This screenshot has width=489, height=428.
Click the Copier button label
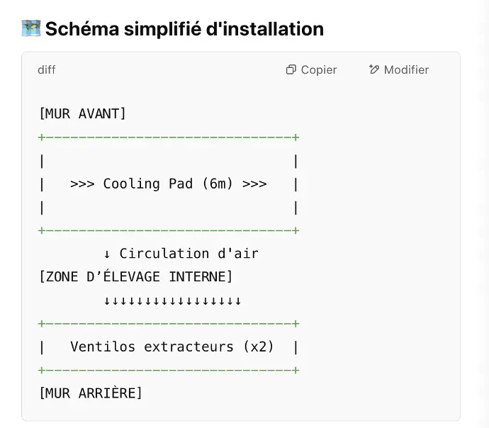[x=319, y=70]
